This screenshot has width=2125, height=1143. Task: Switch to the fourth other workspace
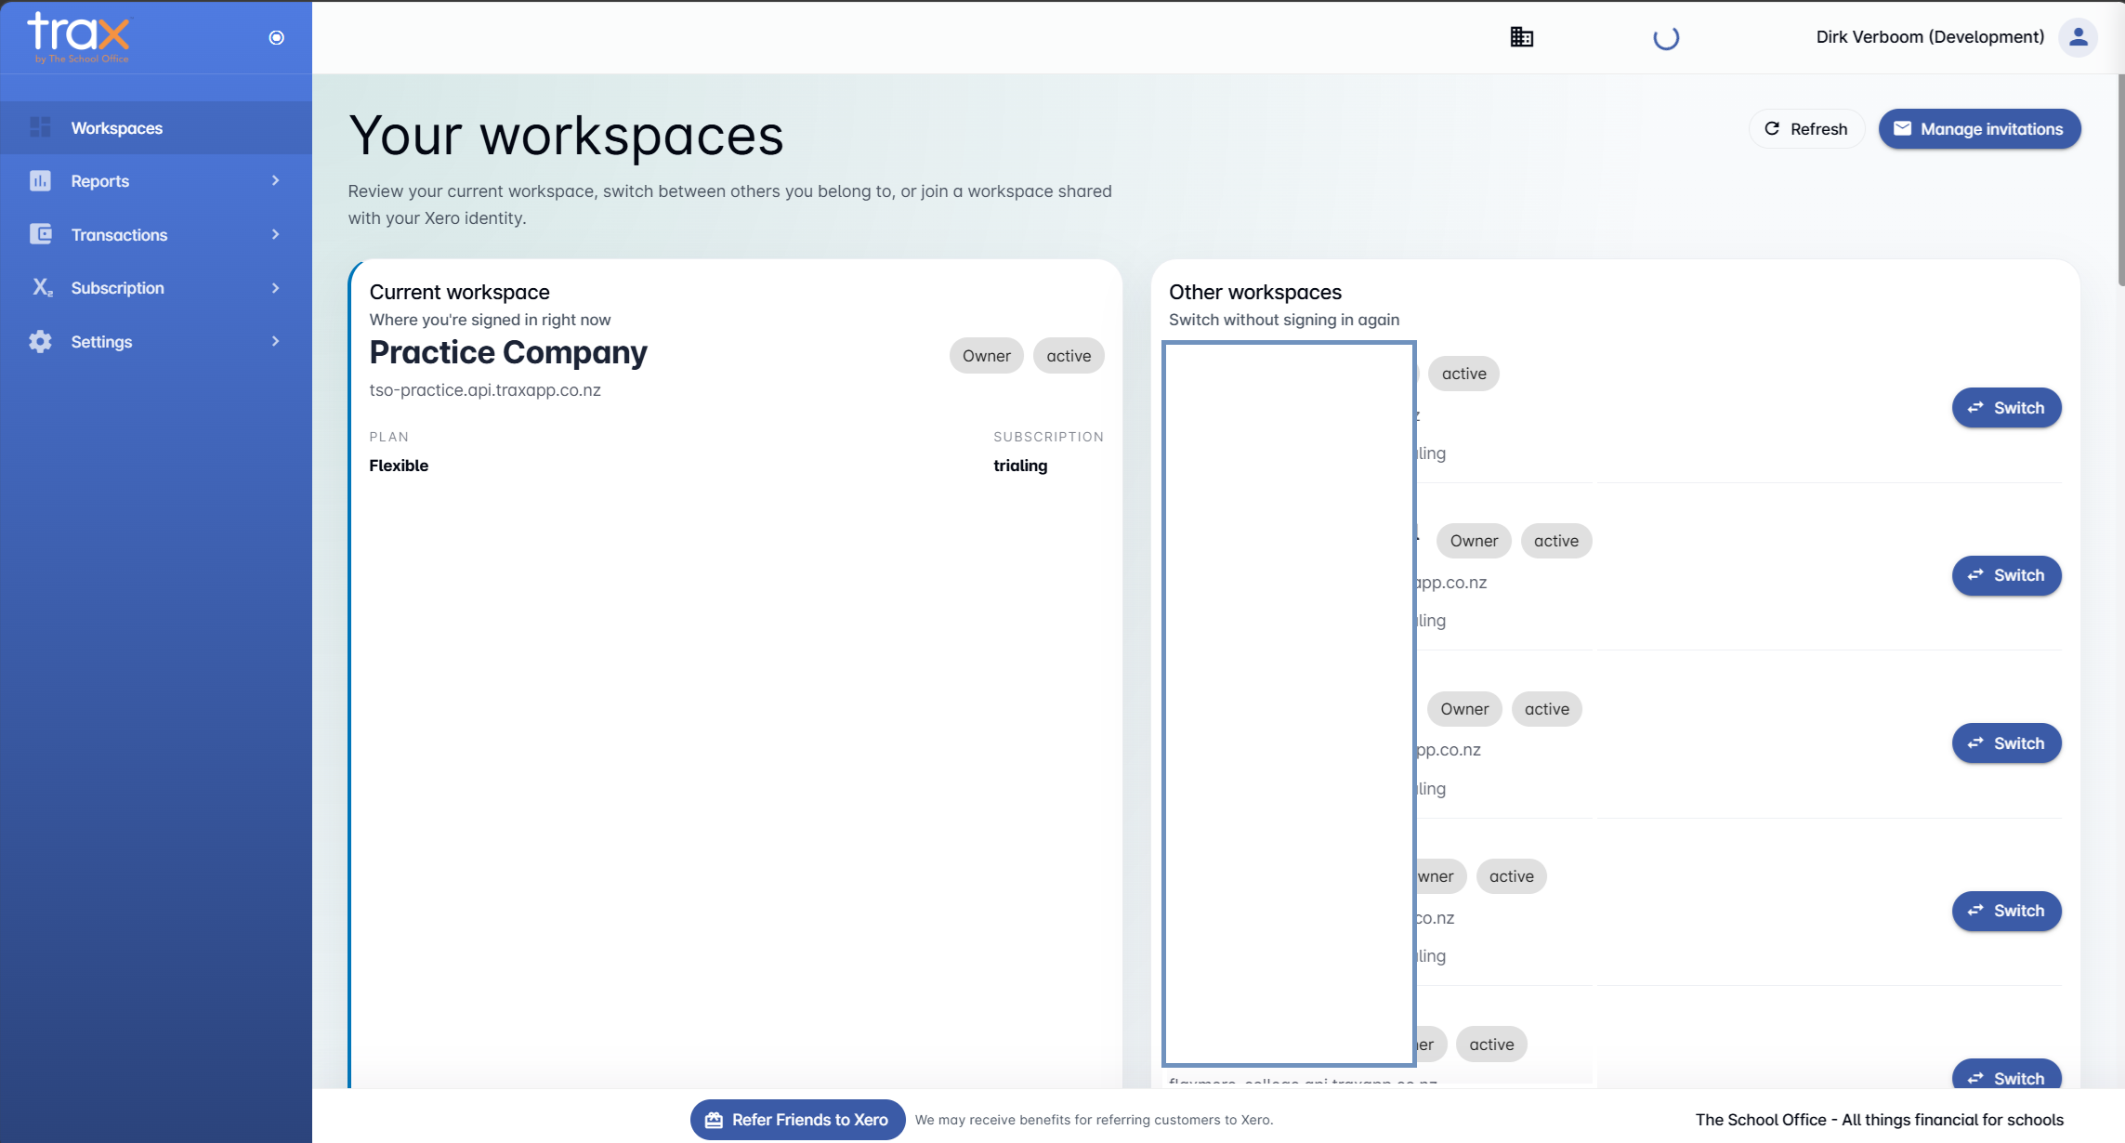[x=2006, y=911]
